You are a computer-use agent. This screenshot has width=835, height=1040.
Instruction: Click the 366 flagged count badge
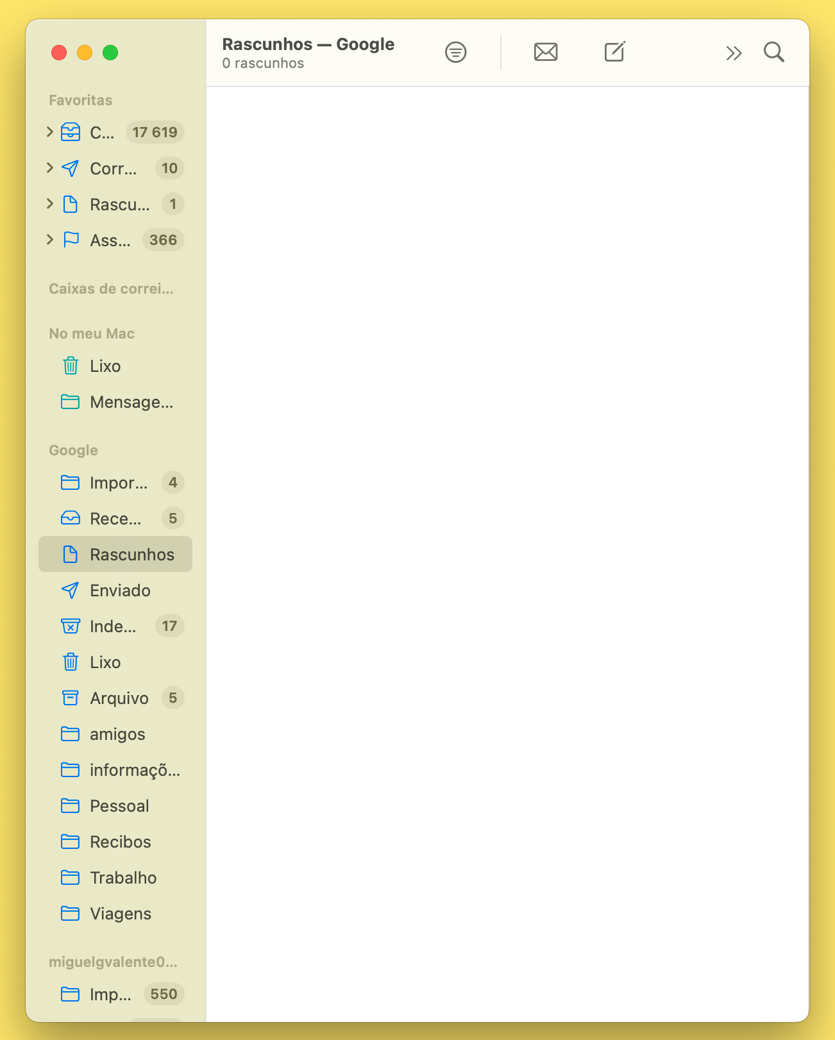click(164, 240)
